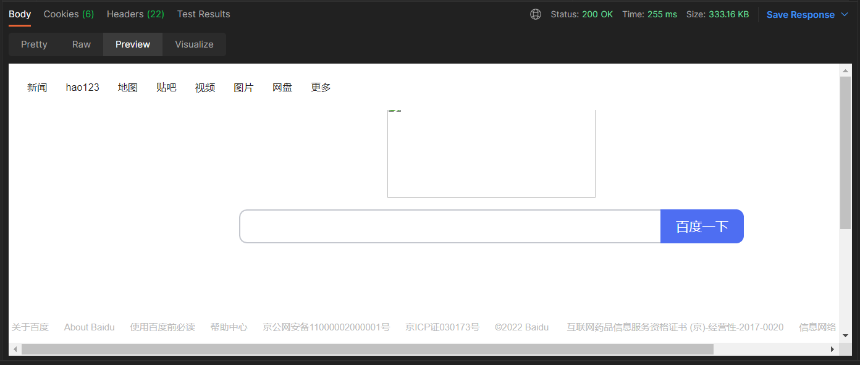Click the vertical scrollbar thumb

(x=845, y=153)
